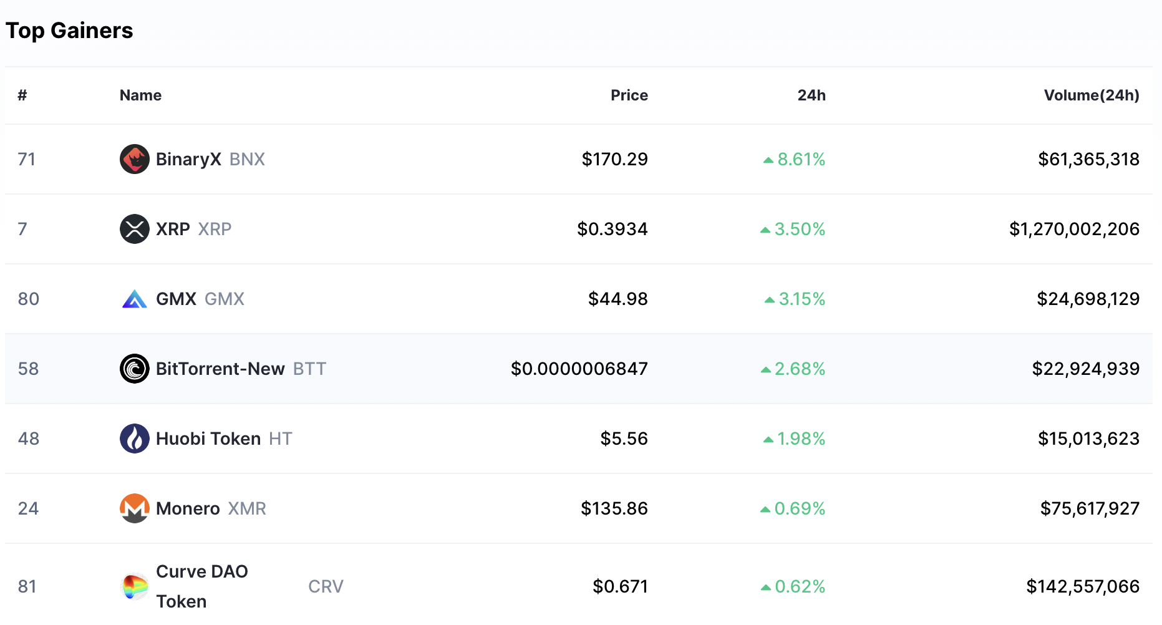Click the BitTorrent-New coin logo
Viewport: 1162px width, 625px height.
tap(134, 369)
